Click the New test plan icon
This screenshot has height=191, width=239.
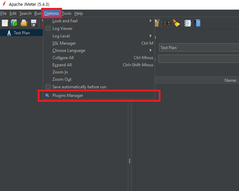coord(5,23)
